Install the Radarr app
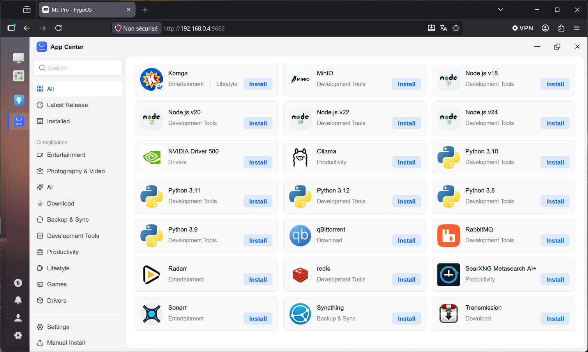 coord(258,280)
